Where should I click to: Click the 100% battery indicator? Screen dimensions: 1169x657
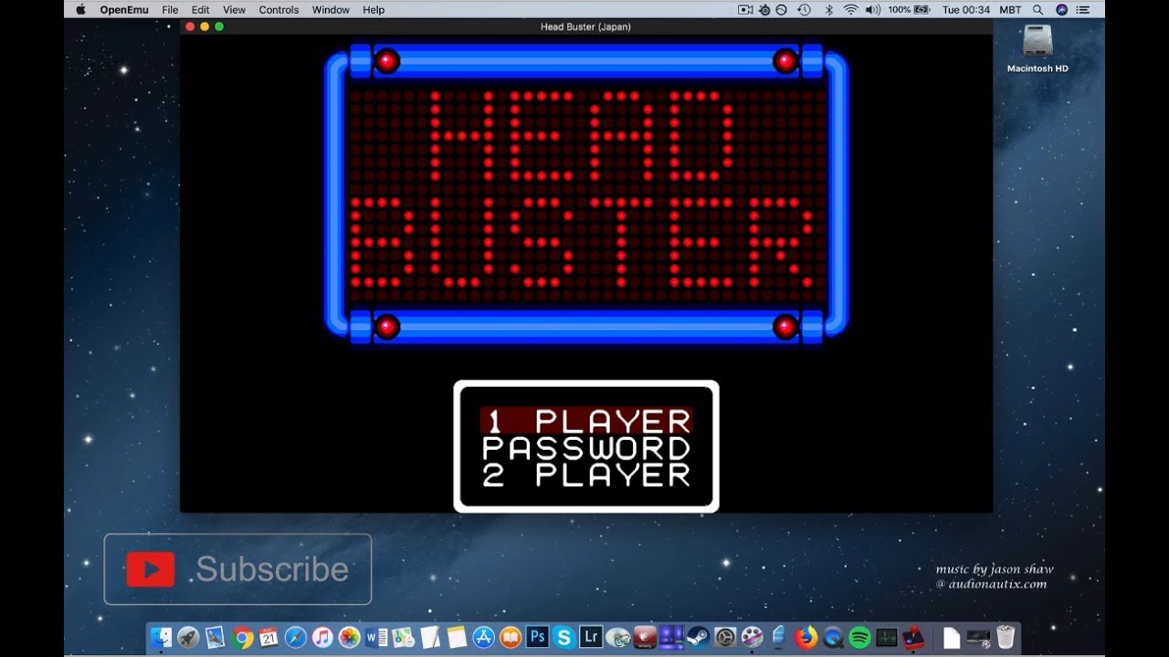pos(909,10)
